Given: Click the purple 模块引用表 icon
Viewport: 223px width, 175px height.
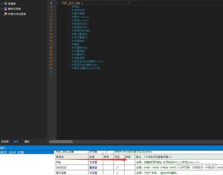Looking at the screenshot, I should [x=6, y=9].
